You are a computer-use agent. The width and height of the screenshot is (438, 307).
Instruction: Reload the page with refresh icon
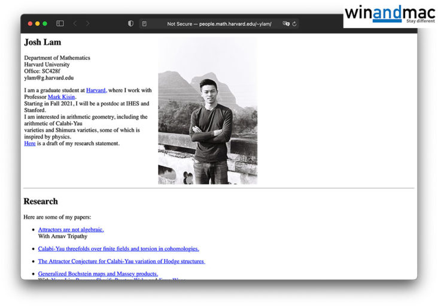(x=294, y=24)
